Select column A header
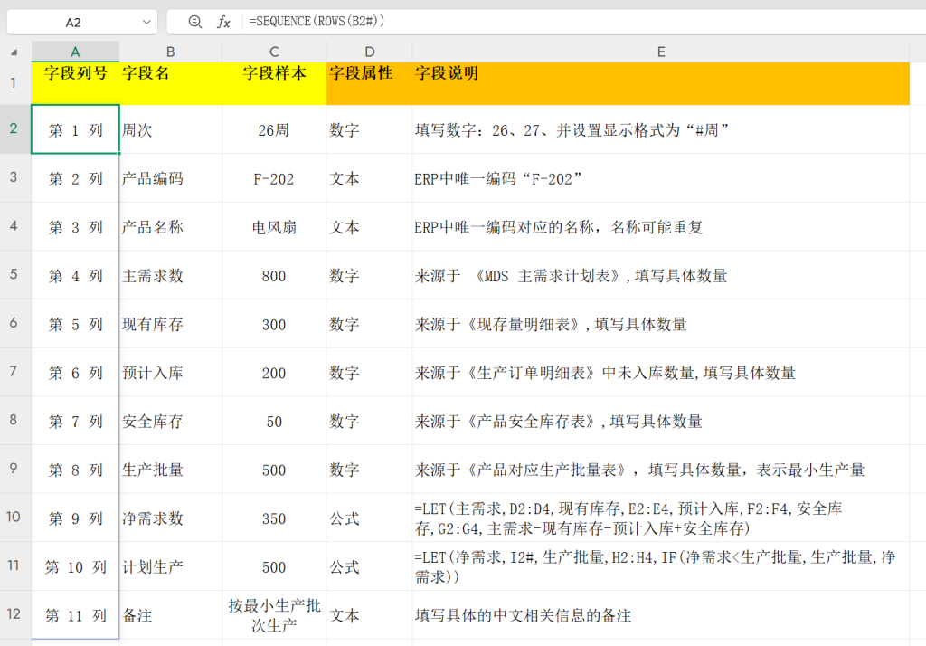926x646 pixels. tap(75, 52)
